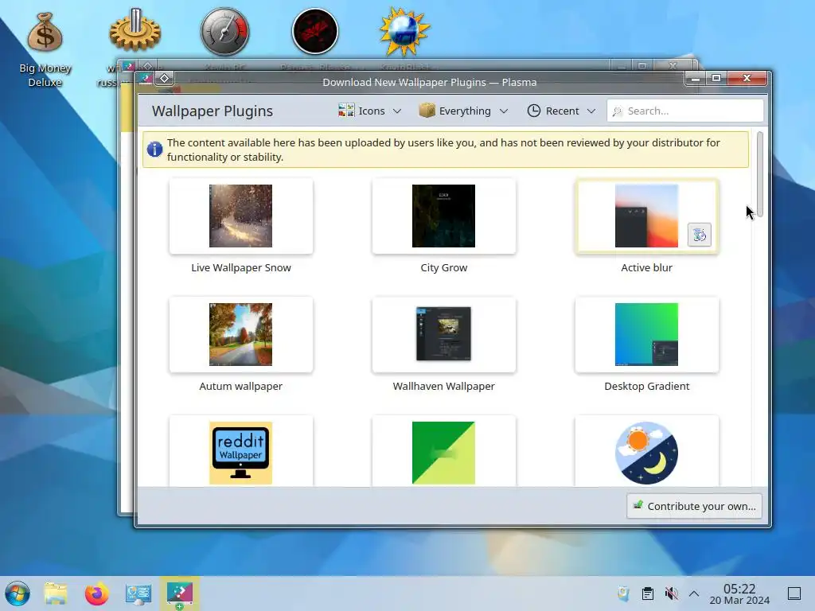This screenshot has width=815, height=611.
Task: Open the clipboard tray icon
Action: [647, 593]
